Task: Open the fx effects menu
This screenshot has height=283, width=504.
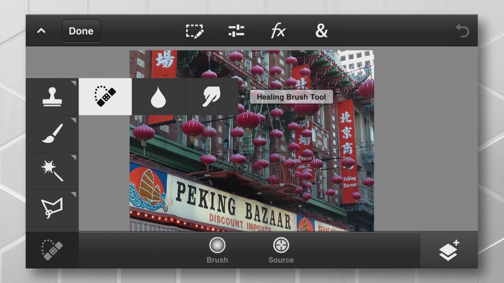Action: point(278,31)
